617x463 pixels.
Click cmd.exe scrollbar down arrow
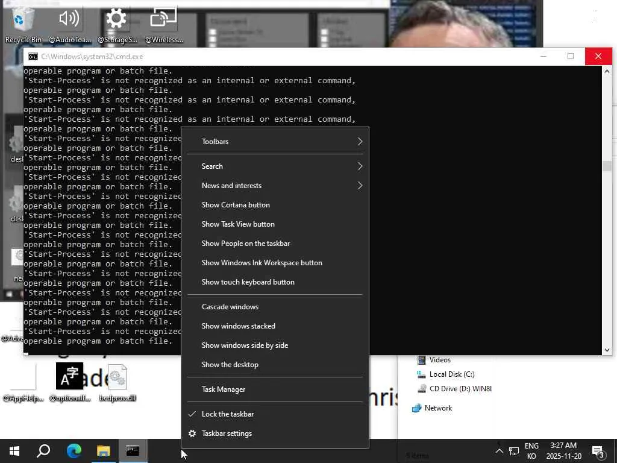click(x=607, y=350)
